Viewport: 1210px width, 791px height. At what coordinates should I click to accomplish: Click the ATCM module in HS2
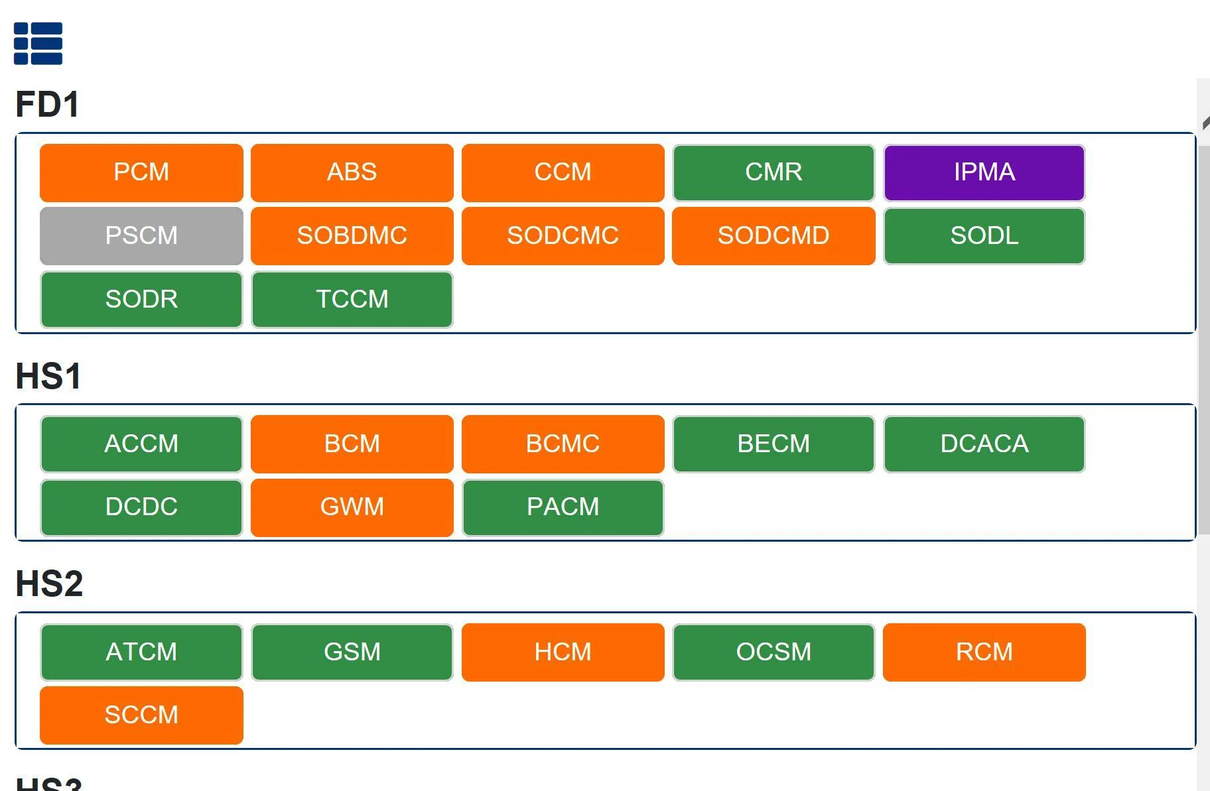141,652
